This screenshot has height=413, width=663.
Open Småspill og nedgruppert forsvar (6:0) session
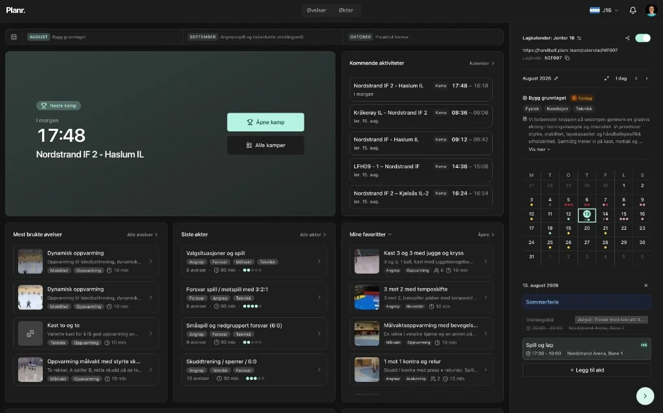click(254, 333)
